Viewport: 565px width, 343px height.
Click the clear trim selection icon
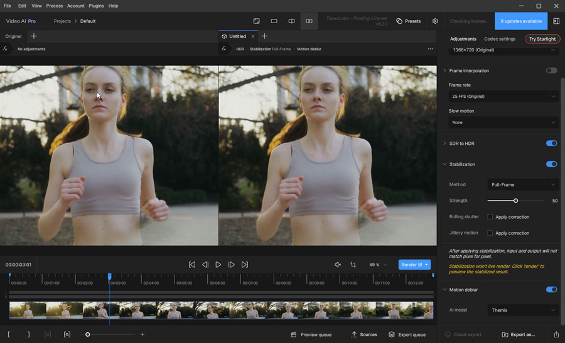pyautogui.click(x=48, y=334)
